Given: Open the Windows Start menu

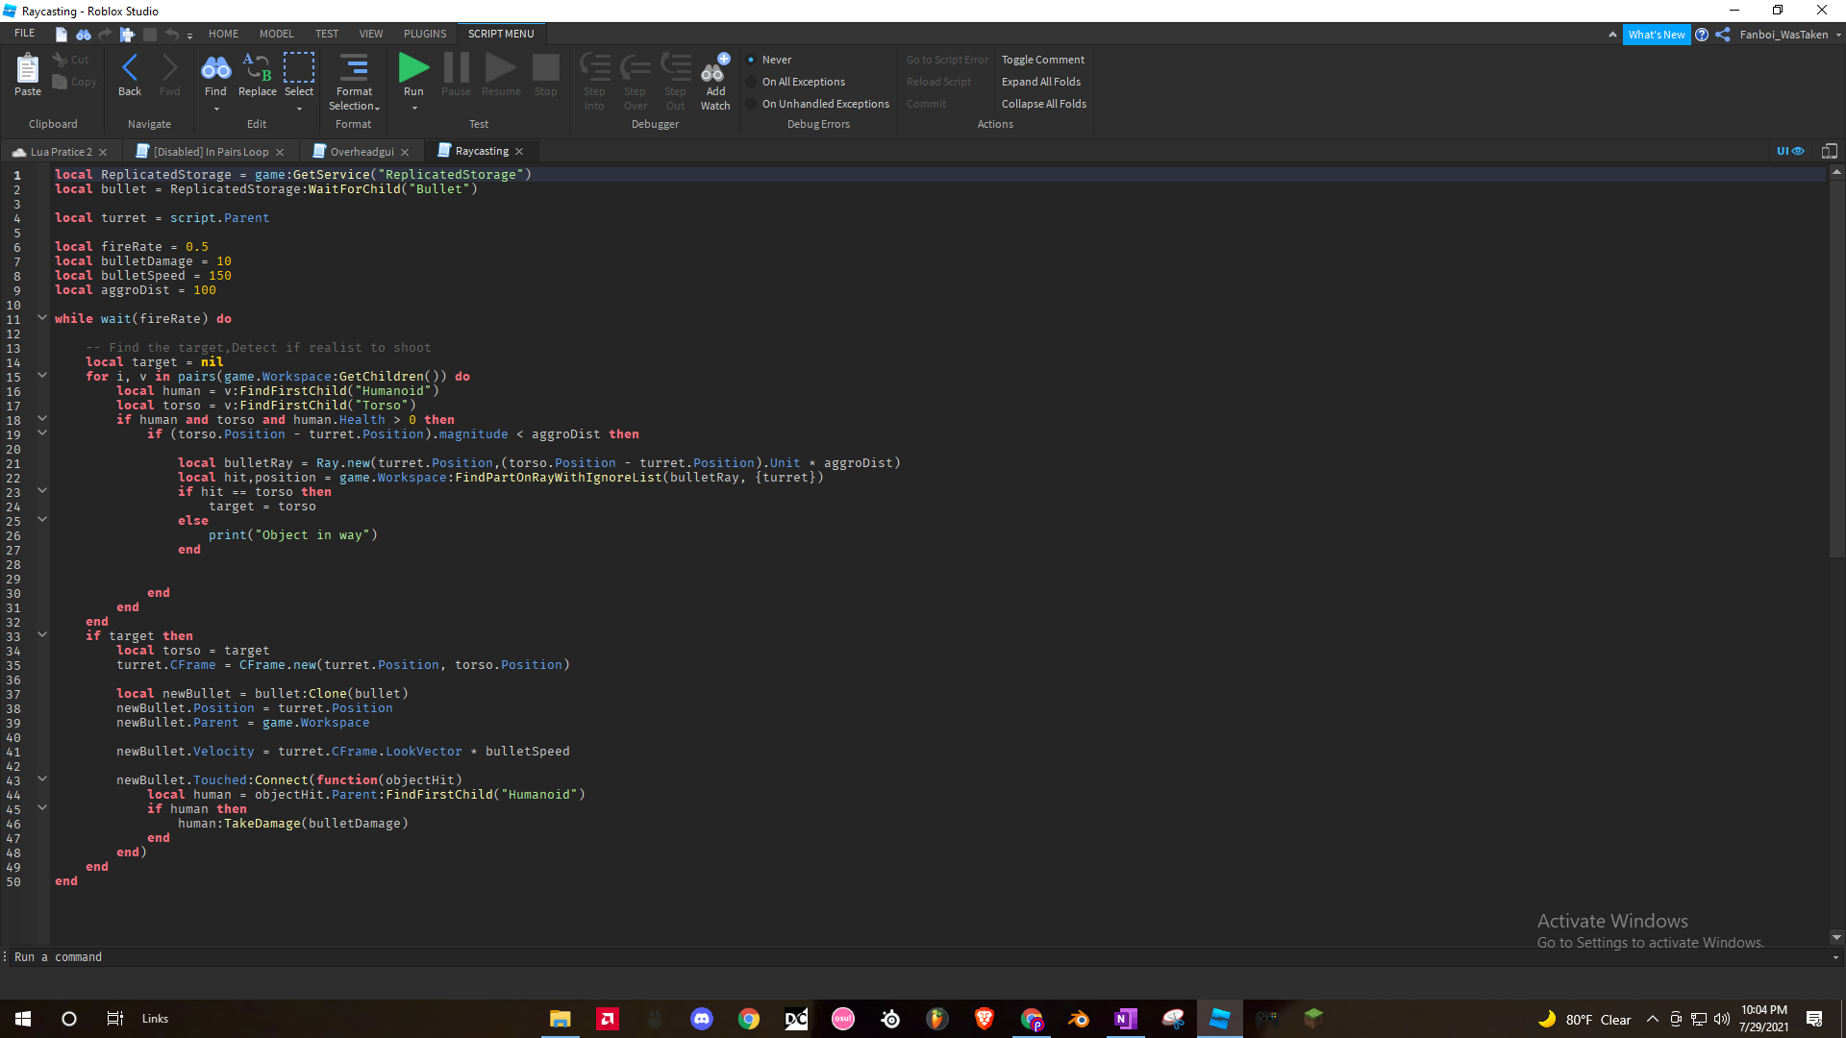Looking at the screenshot, I should [x=23, y=1019].
